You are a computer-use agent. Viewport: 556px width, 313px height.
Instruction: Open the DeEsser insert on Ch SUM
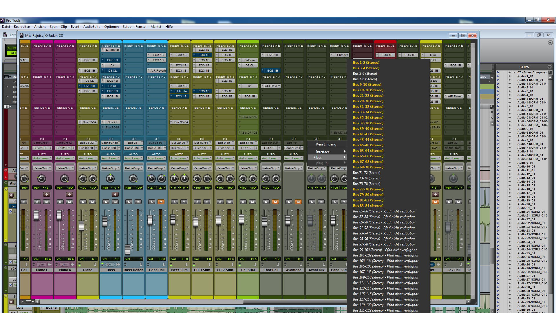pyautogui.click(x=248, y=60)
